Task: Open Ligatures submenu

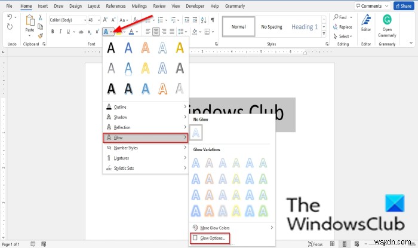Action: point(146,158)
